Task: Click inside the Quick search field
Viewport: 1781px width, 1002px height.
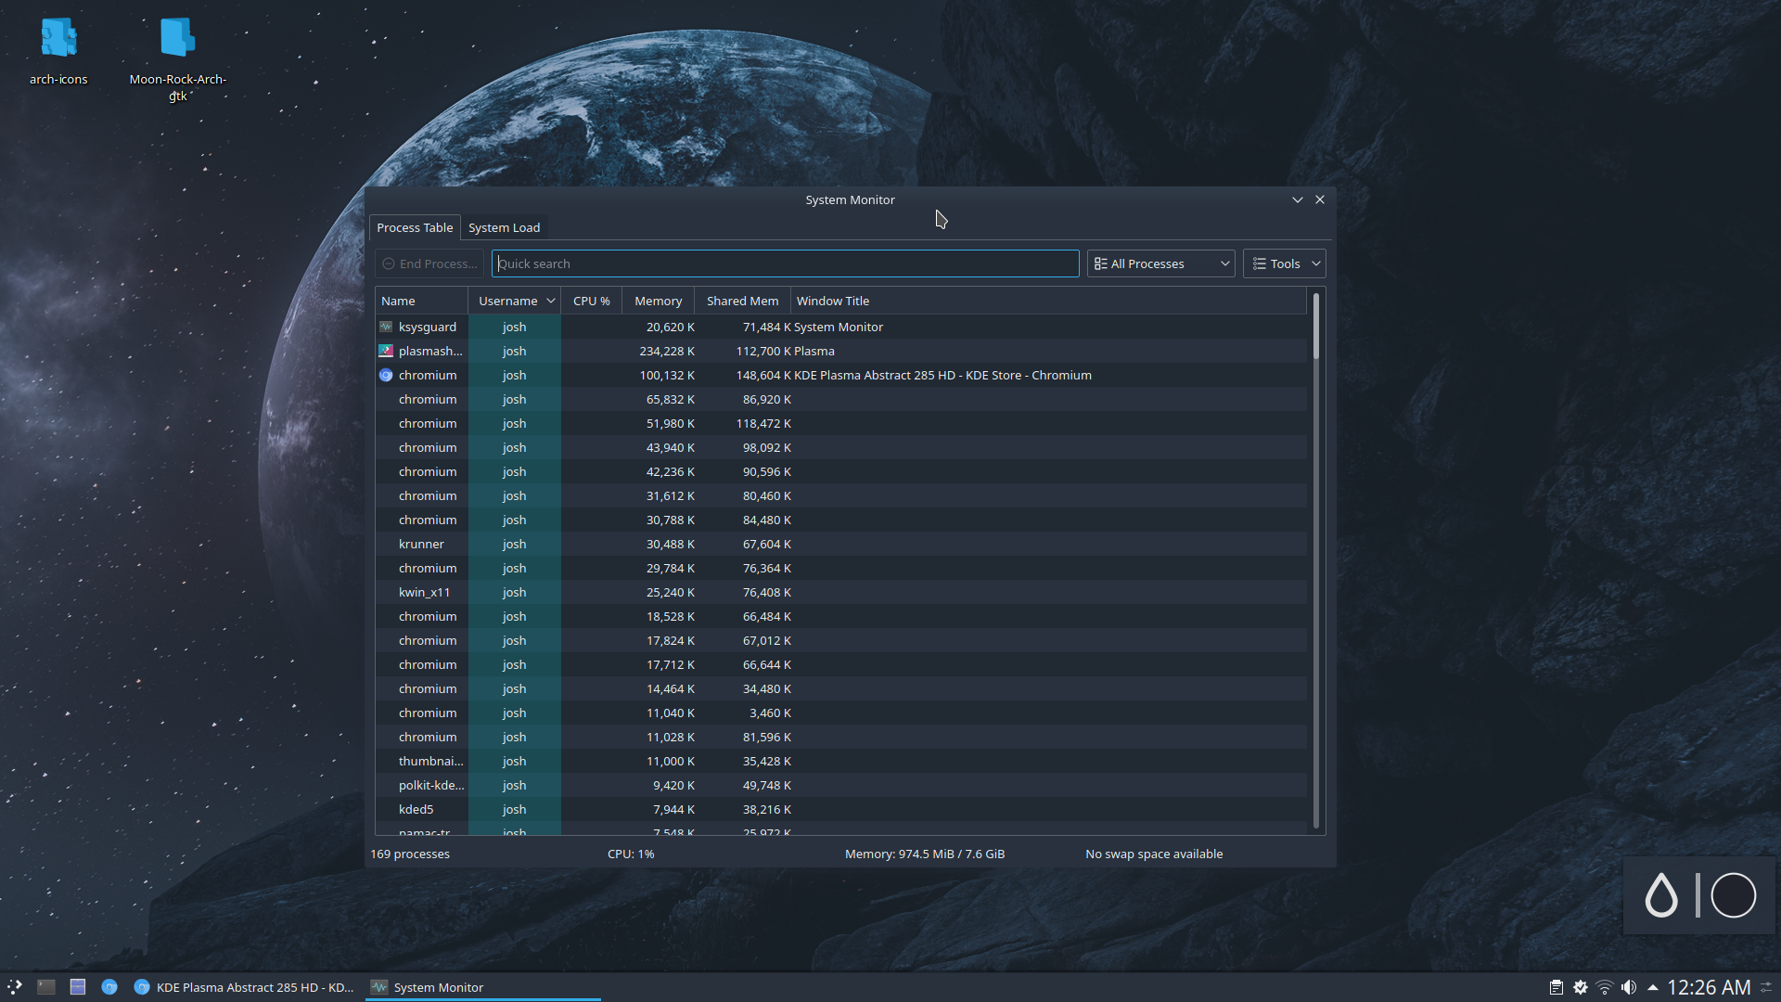Action: 785,263
